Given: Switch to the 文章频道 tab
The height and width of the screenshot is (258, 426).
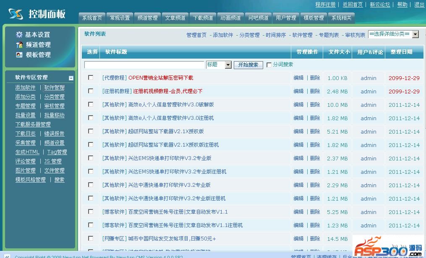Looking at the screenshot, I should 175,18.
